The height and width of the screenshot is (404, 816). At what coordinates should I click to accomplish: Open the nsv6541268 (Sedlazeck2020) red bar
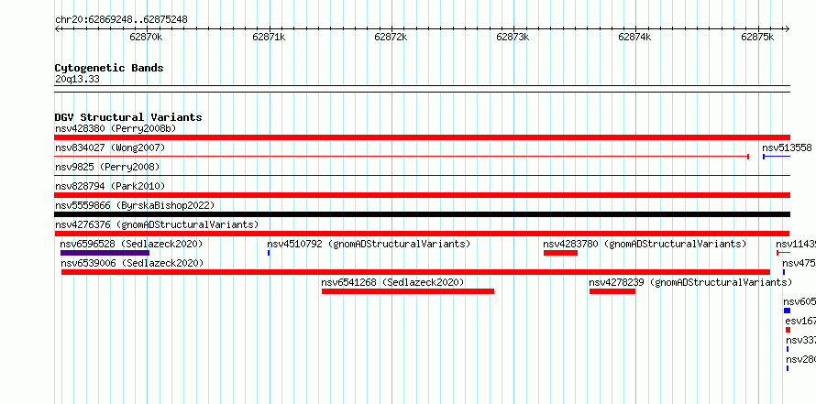[408, 291]
